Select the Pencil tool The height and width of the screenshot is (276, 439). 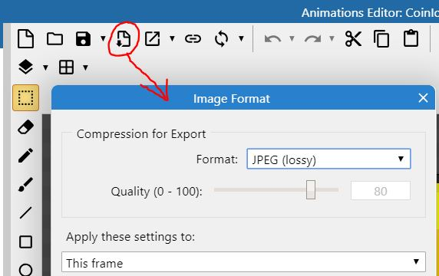(25, 155)
